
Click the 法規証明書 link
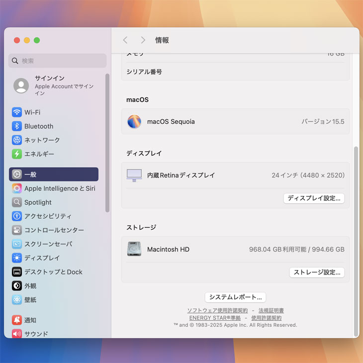(x=271, y=311)
